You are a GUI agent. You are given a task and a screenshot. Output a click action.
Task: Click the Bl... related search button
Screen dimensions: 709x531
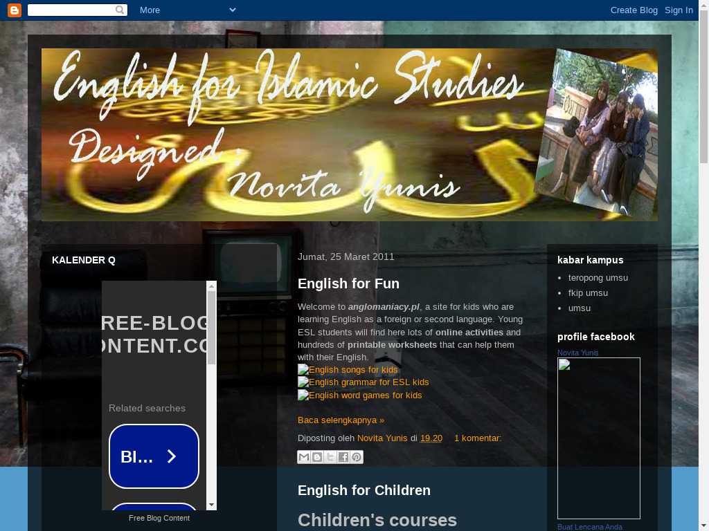click(154, 456)
